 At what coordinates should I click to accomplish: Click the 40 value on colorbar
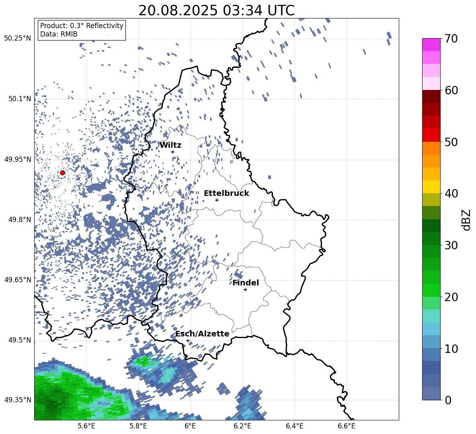(x=451, y=194)
